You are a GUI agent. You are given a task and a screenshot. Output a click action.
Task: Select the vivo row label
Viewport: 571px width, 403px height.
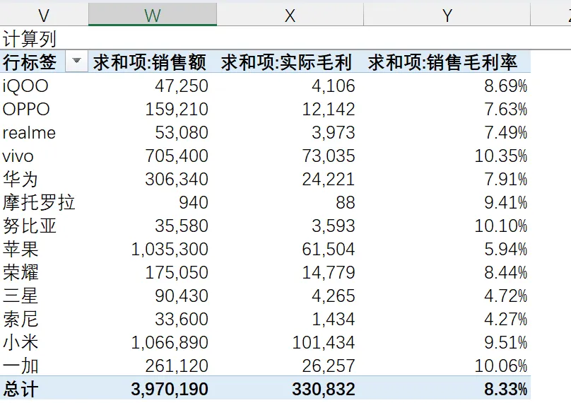[18, 156]
